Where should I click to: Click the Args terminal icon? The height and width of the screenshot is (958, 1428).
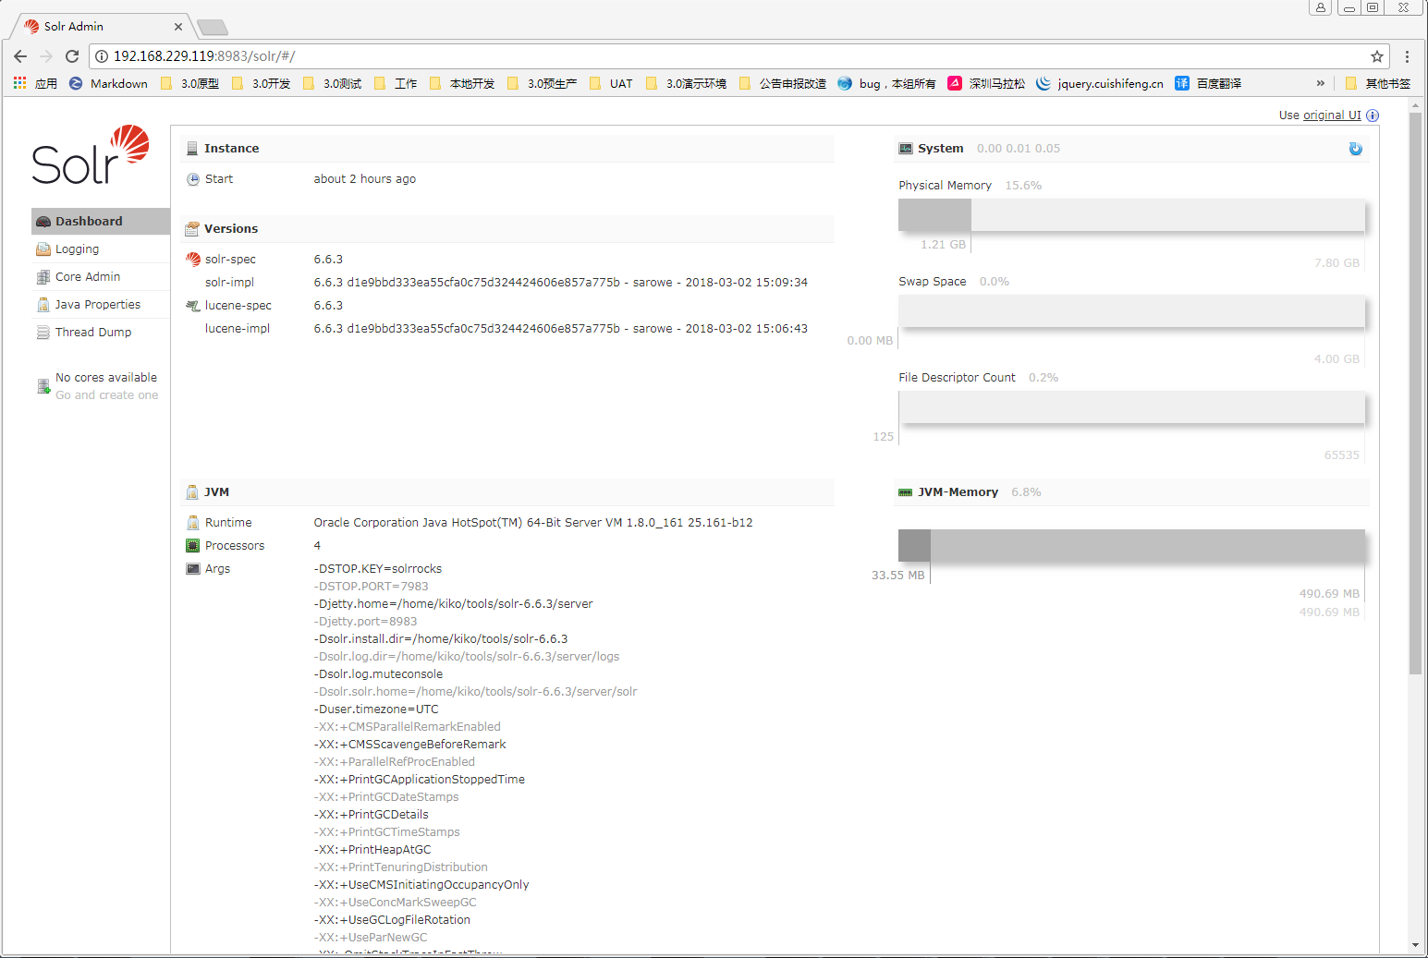pyautogui.click(x=193, y=569)
